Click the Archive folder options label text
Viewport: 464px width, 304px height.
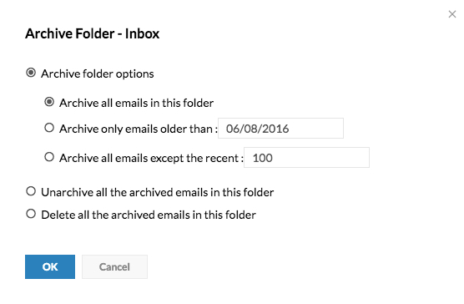click(x=98, y=73)
